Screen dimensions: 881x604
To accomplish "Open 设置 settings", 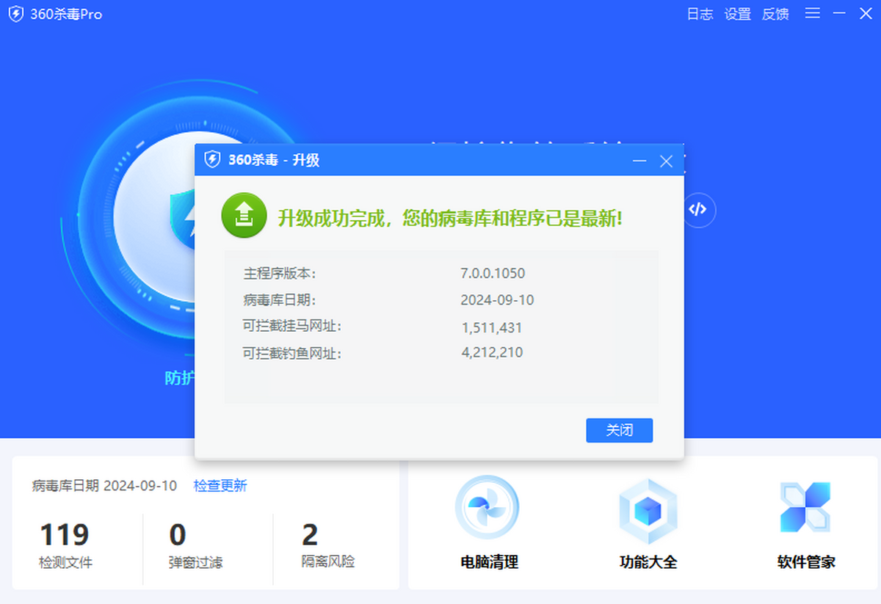I will [x=737, y=14].
